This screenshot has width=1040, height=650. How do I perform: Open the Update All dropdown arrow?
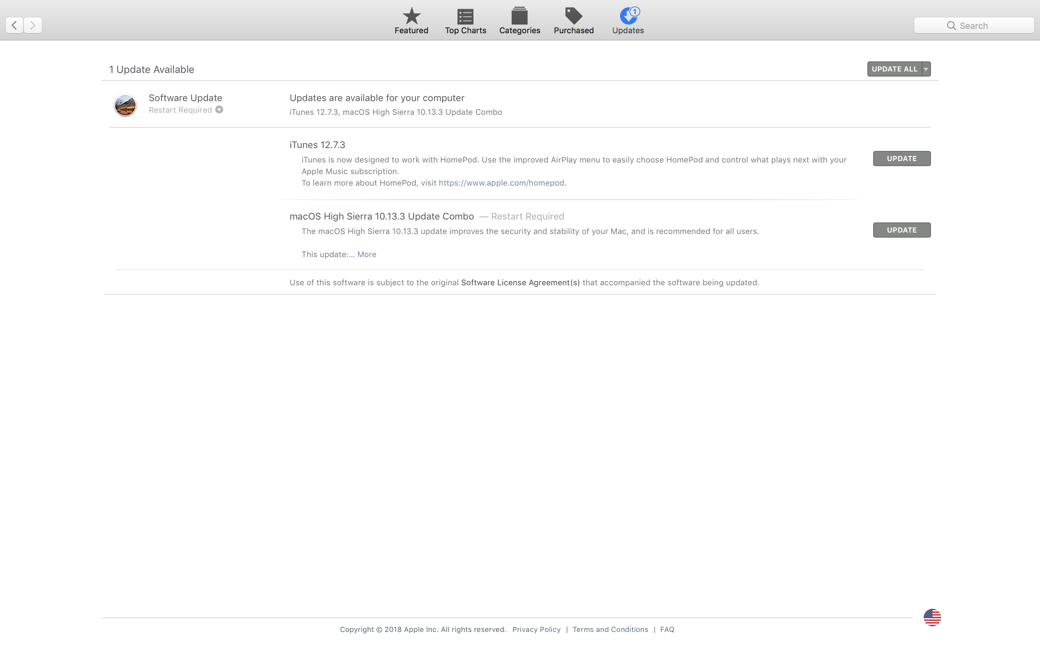[x=926, y=69]
